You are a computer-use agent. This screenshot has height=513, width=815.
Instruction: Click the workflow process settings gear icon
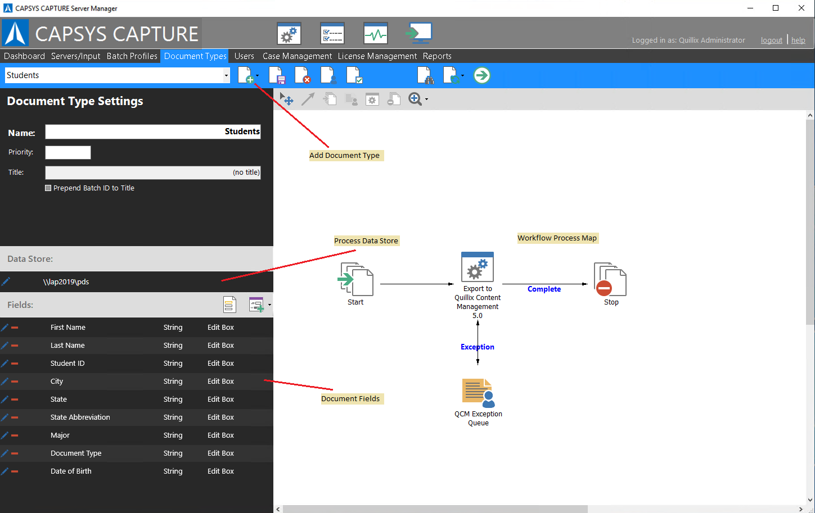[x=372, y=99]
